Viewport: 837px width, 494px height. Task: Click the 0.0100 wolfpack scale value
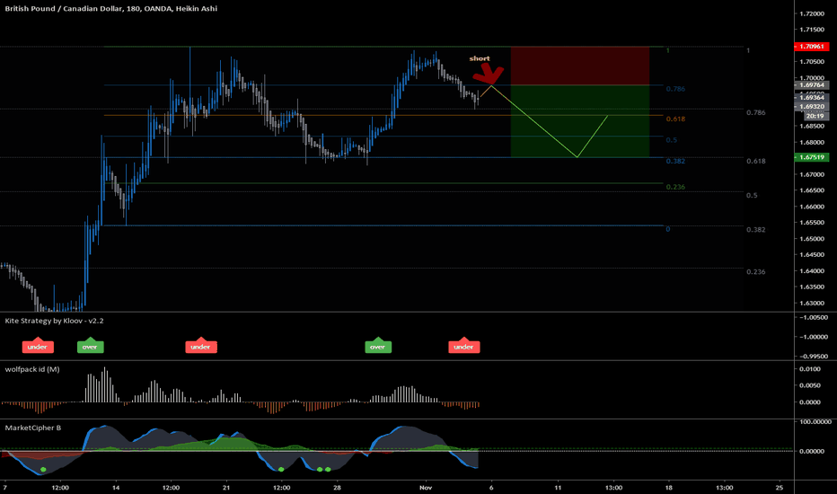810,369
